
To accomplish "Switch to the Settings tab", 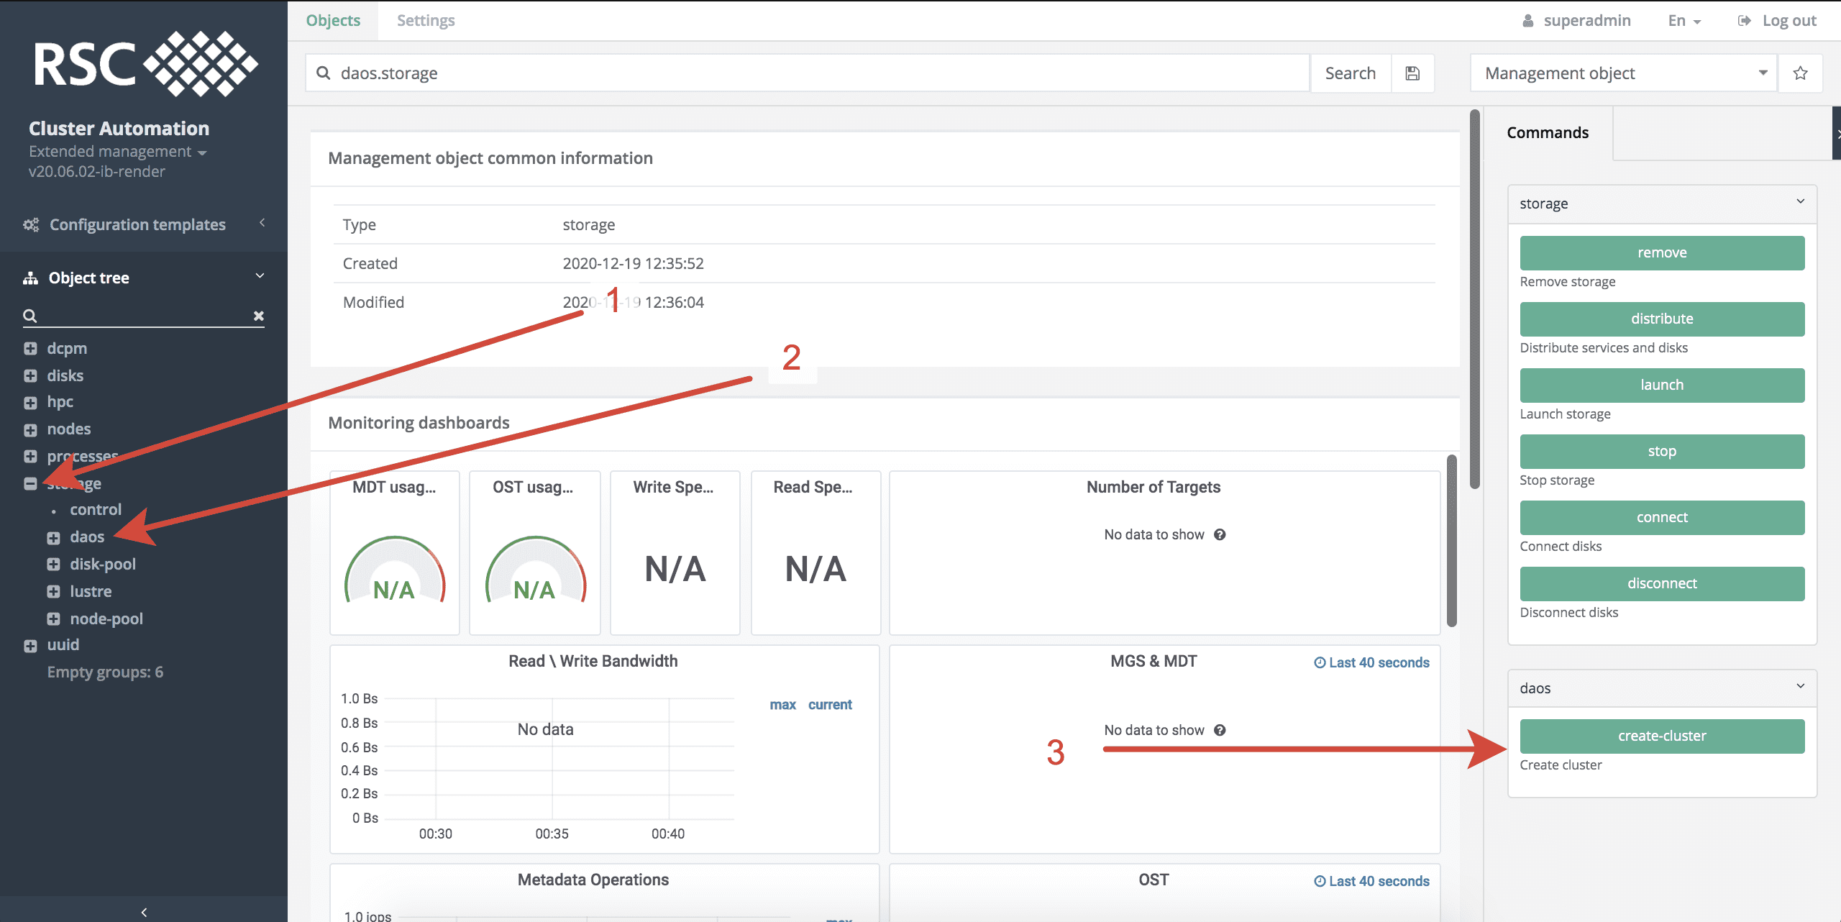I will pyautogui.click(x=425, y=20).
